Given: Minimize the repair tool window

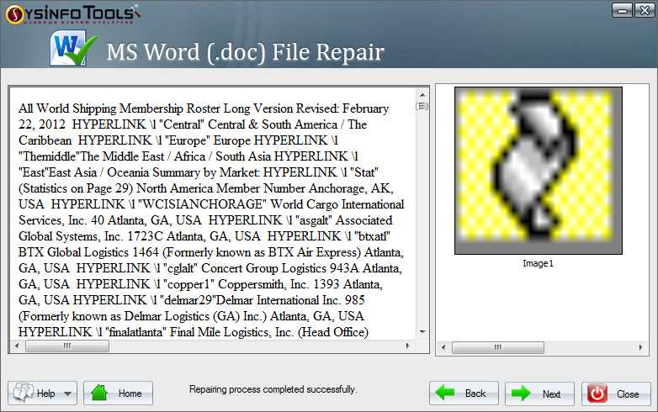Looking at the screenshot, I should (623, 10).
